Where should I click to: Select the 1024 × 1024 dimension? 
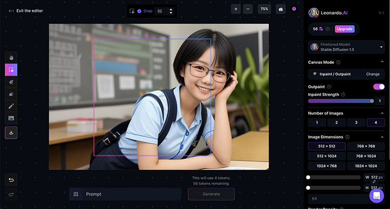pos(366,166)
